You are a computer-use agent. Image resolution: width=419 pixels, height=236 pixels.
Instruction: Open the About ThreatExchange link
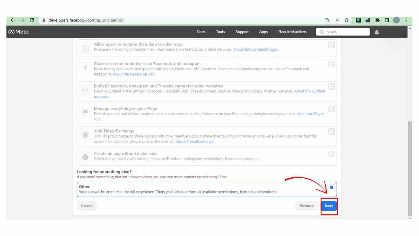click(195, 142)
